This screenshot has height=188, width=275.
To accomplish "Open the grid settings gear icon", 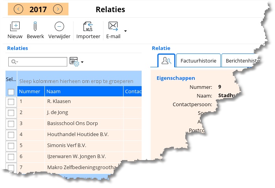I will [74, 61].
